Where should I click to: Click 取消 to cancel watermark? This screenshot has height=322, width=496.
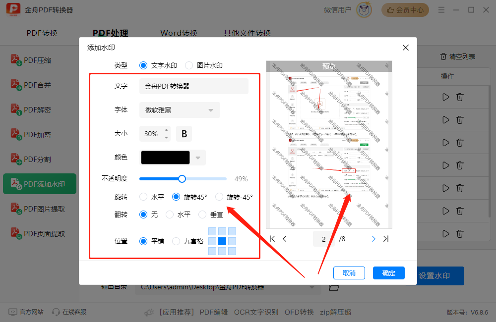click(349, 273)
